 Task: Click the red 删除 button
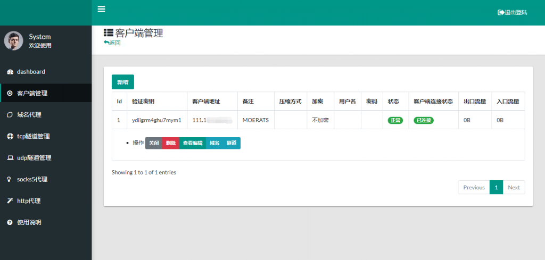(170, 143)
